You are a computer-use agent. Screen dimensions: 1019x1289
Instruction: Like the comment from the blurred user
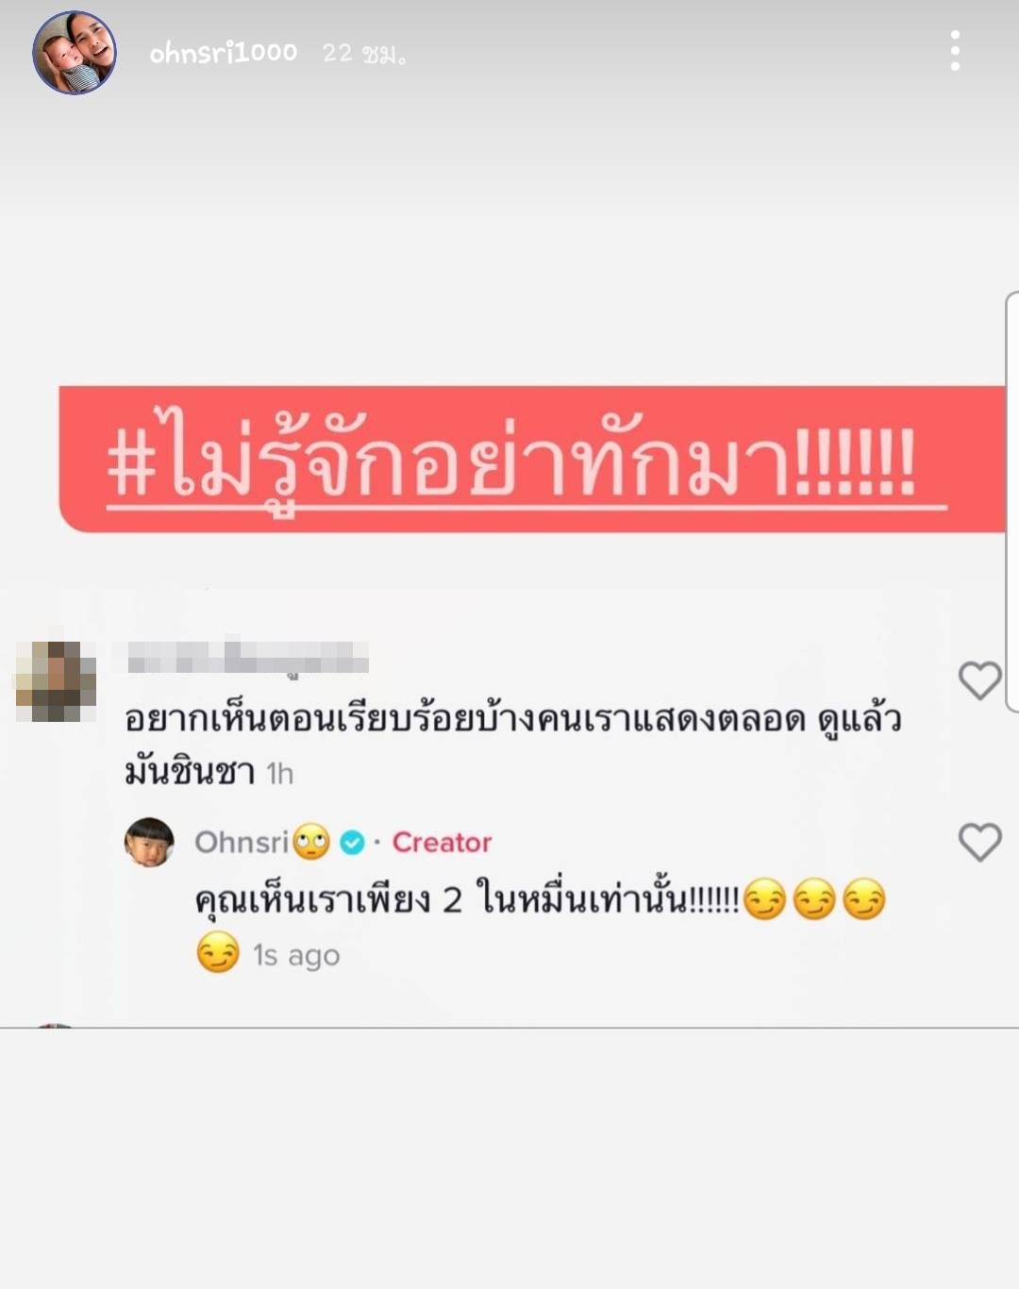[x=979, y=680]
